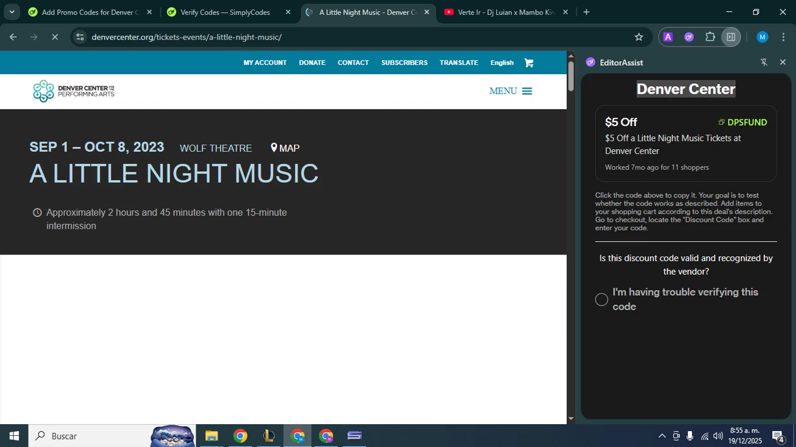Viewport: 796px width, 447px height.
Task: Open the CONTACT page
Action: 353,63
